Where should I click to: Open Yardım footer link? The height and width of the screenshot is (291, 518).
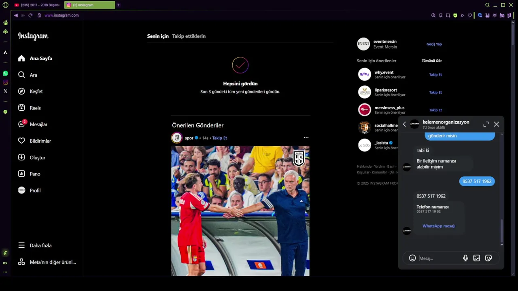tap(379, 166)
